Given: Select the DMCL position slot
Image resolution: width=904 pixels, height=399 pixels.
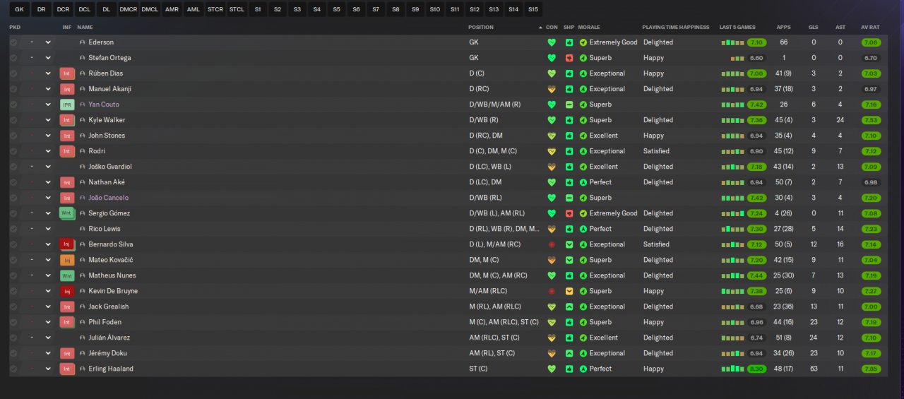Looking at the screenshot, I should [x=150, y=9].
